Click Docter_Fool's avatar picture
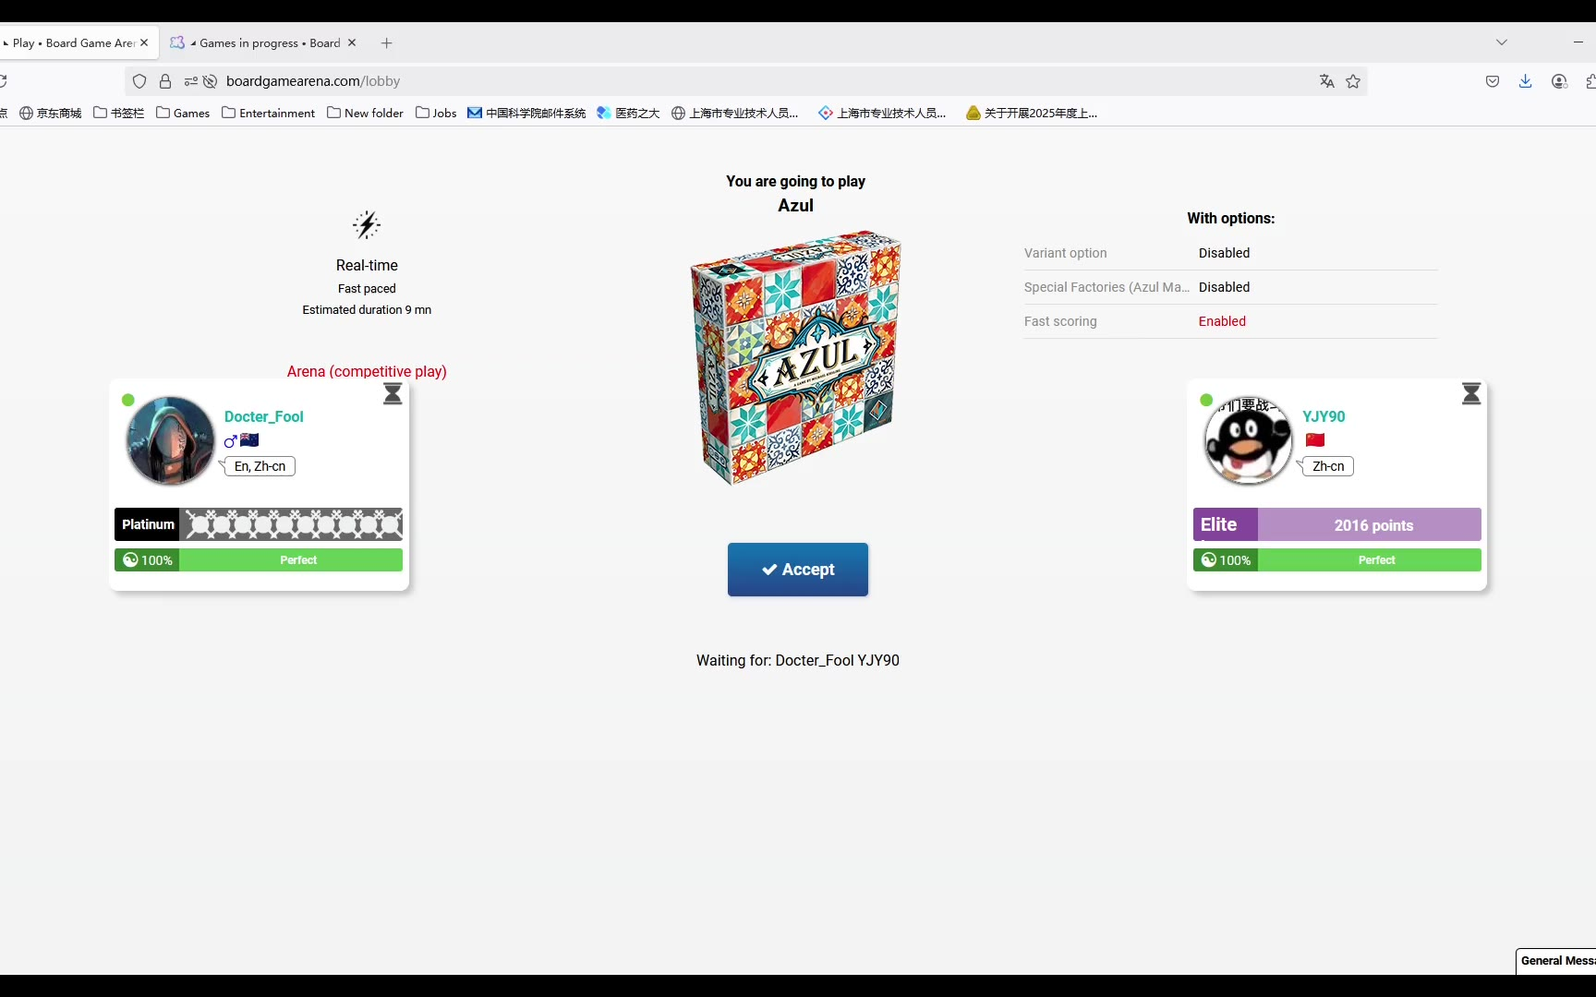This screenshot has height=997, width=1596. coord(170,440)
